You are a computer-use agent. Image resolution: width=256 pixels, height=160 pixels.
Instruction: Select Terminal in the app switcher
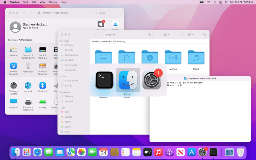[104, 80]
